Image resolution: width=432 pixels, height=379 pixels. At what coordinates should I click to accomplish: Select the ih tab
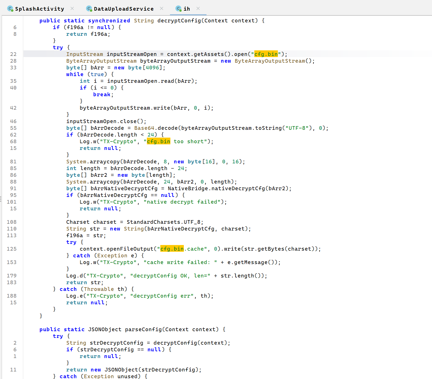(x=187, y=9)
